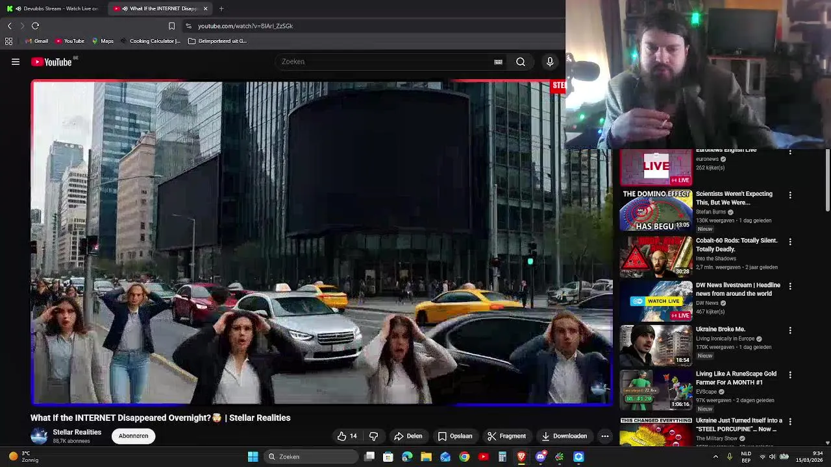Click the Windows taskbar Zoeken search box
Screen dimensions: 831x467
[x=312, y=457]
